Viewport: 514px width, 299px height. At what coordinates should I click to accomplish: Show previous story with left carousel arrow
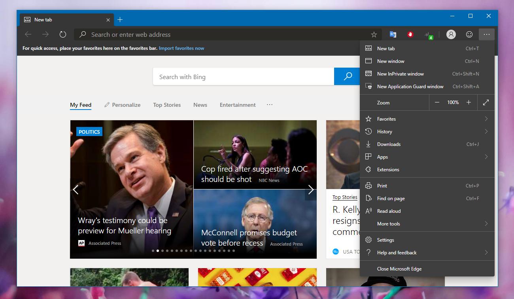click(76, 189)
